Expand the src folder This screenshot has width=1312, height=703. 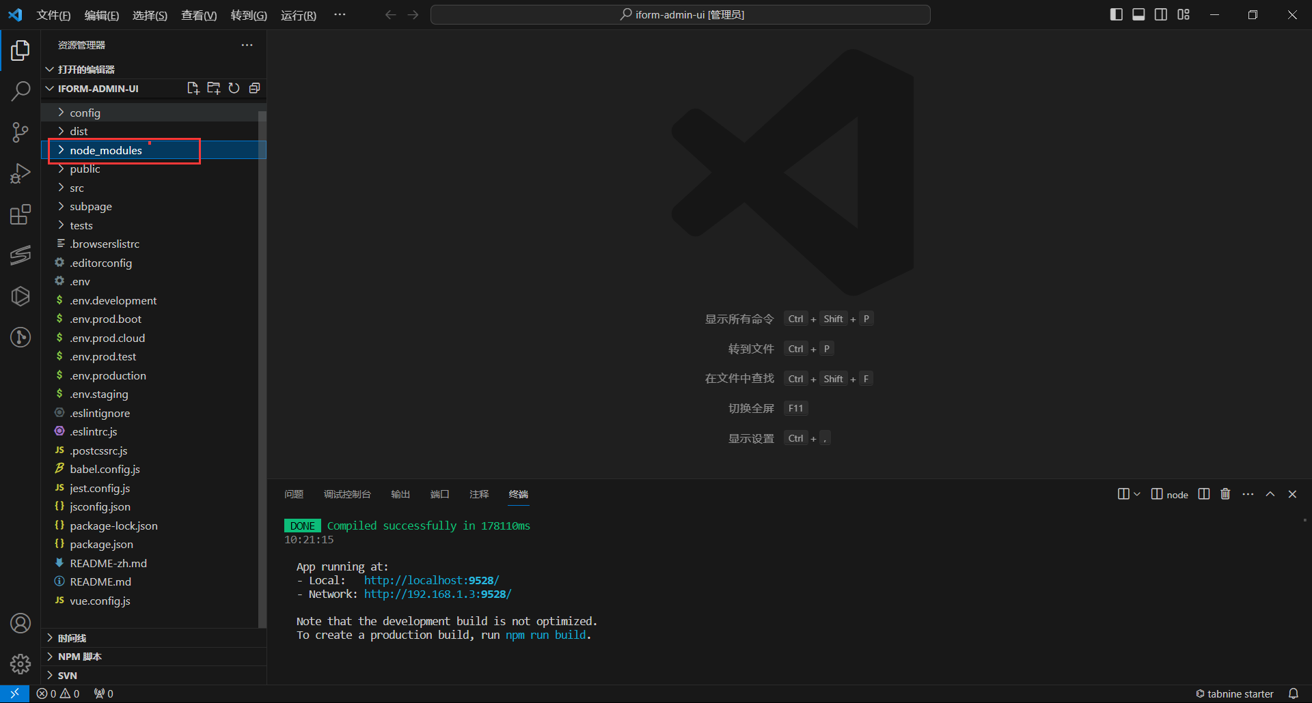pyautogui.click(x=77, y=188)
